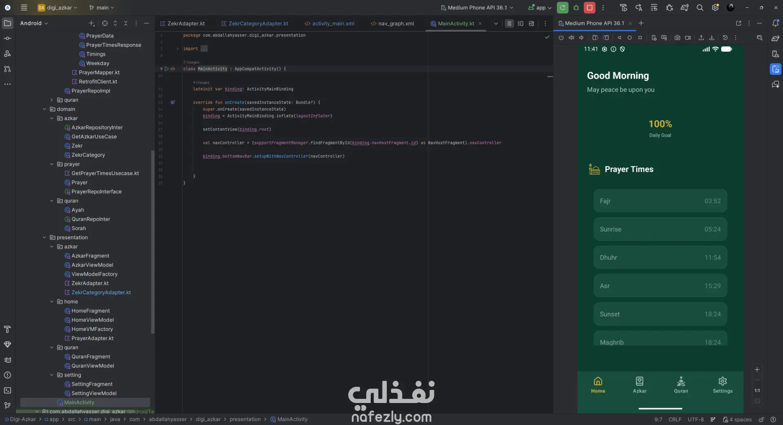The width and height of the screenshot is (783, 425).
Task: Stop the running app
Action: tap(590, 8)
